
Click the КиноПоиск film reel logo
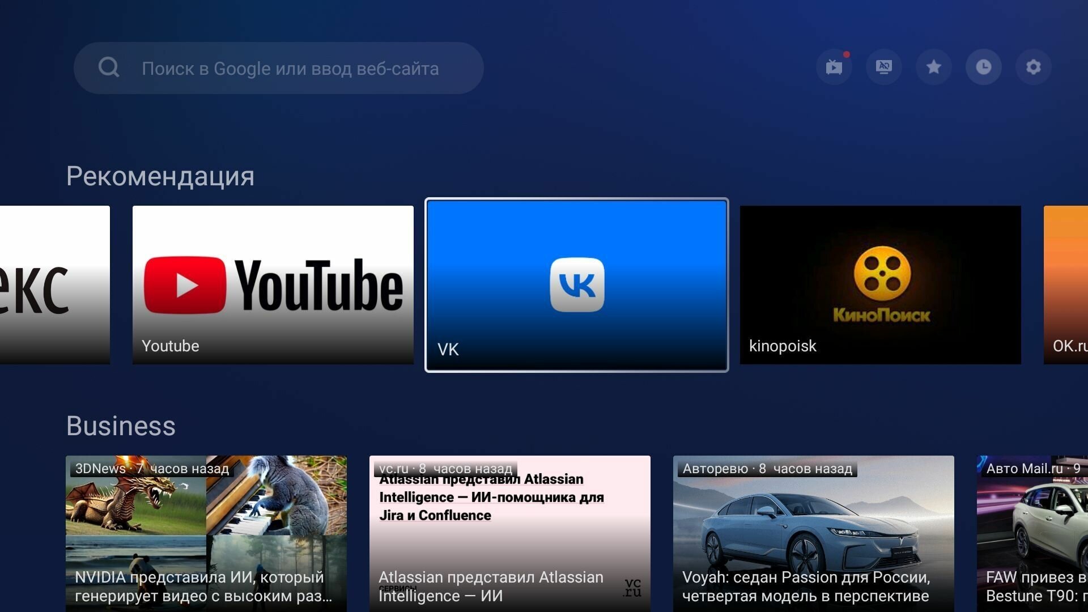coord(882,274)
